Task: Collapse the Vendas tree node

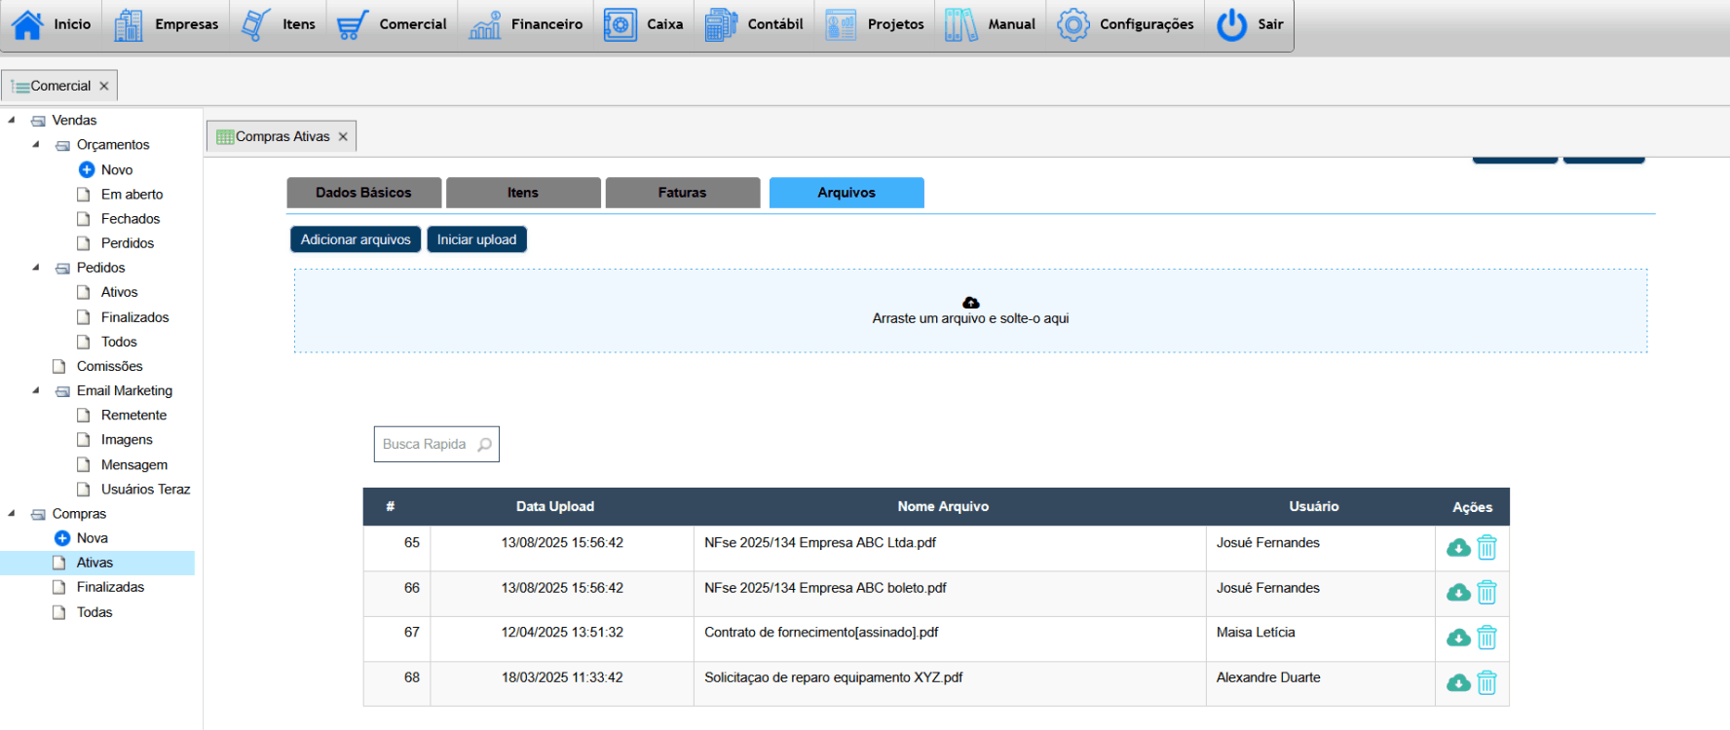Action: click(x=12, y=120)
